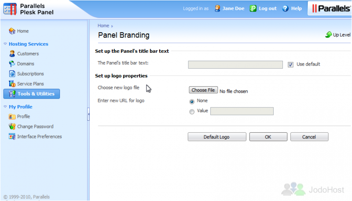The height and width of the screenshot is (201, 352).
Task: Click the Parallels brand logo at top right
Action: 331,8
